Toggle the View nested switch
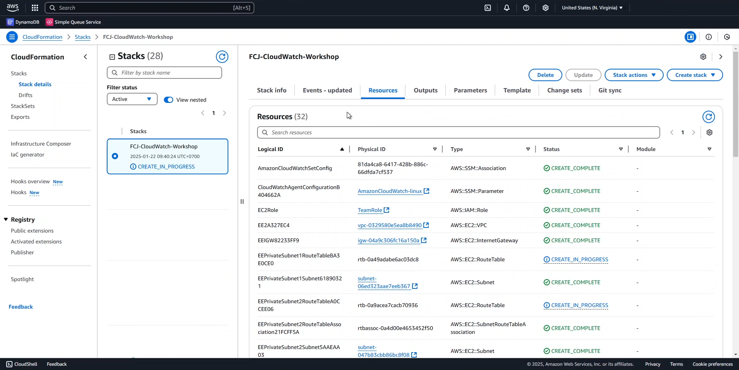 169,100
